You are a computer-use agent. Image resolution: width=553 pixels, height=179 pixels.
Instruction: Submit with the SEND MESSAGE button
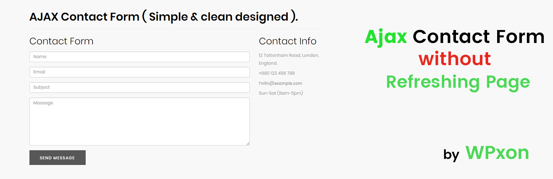(x=57, y=158)
